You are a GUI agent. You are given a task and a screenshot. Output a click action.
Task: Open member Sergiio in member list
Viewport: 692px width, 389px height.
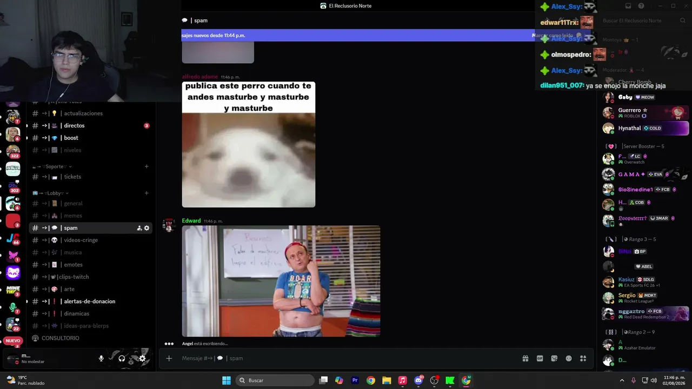(x=646, y=298)
